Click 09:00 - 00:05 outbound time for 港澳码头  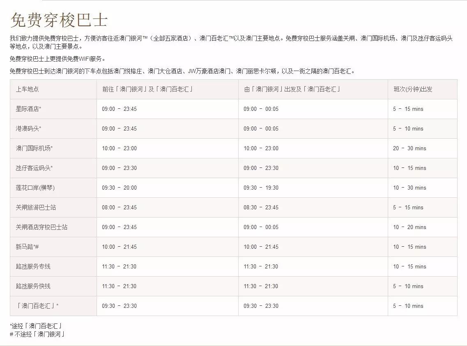pos(261,128)
